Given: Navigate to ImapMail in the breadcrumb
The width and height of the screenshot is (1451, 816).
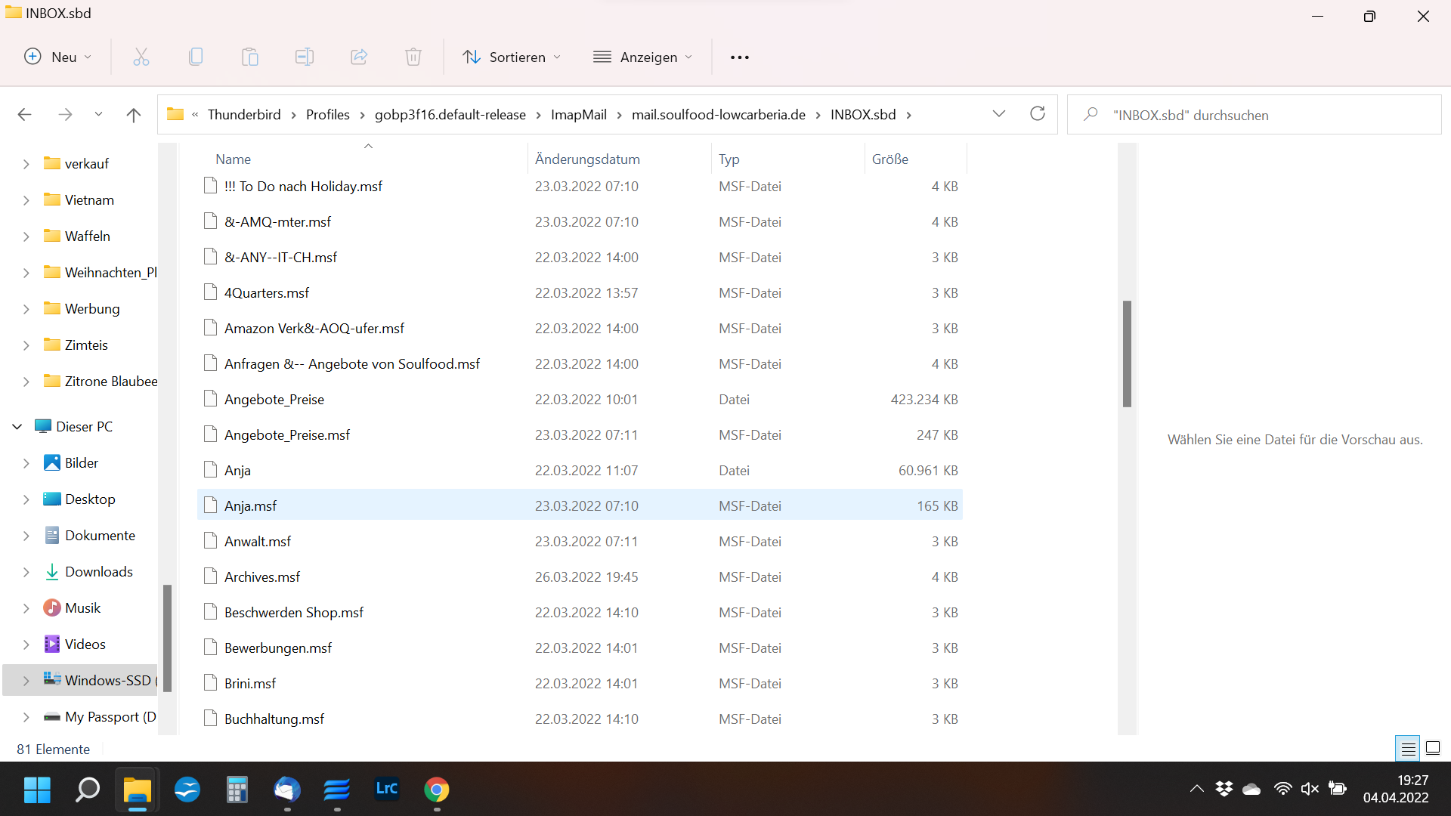Looking at the screenshot, I should (x=578, y=115).
